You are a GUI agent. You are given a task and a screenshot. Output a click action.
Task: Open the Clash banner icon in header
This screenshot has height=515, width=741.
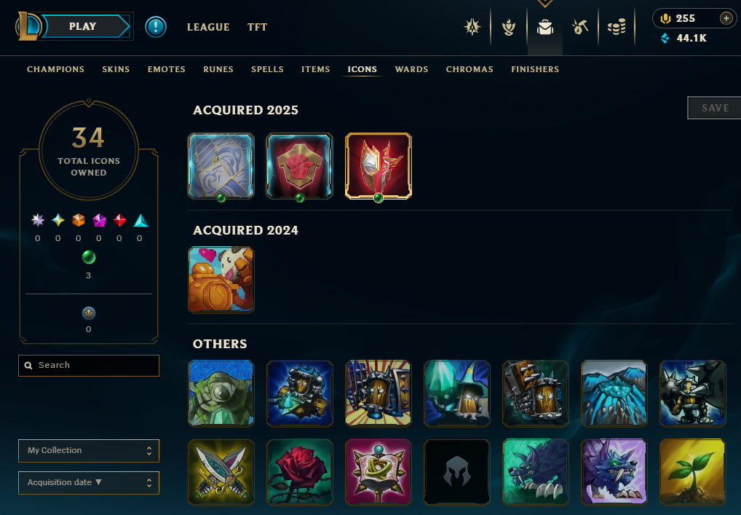472,27
